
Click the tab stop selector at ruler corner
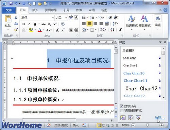[5, 42]
